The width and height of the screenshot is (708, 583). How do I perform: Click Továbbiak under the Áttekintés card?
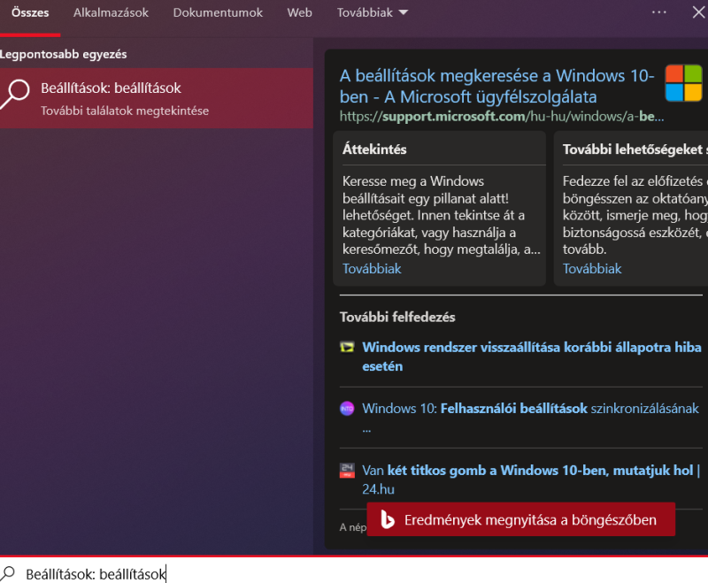coord(372,268)
